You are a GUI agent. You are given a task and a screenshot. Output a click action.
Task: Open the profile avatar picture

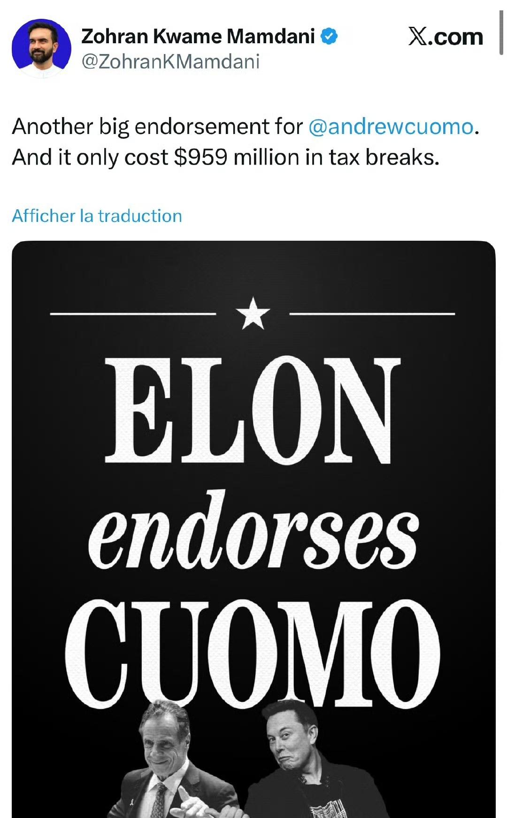pyautogui.click(x=41, y=48)
